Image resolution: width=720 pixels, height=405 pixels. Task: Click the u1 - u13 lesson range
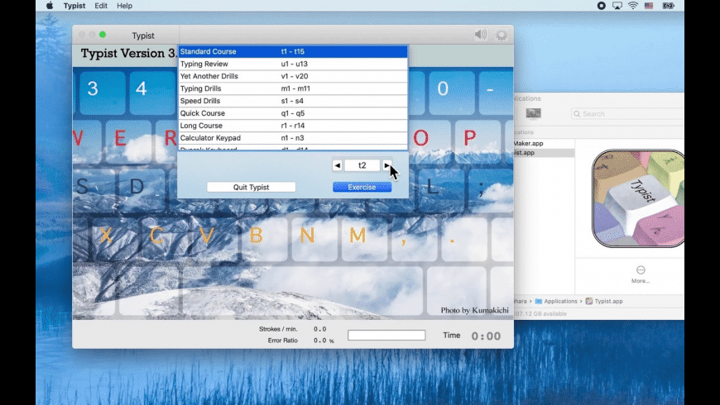click(295, 64)
